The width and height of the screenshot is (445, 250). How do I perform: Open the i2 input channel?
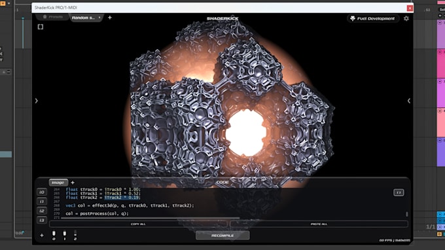42,211
